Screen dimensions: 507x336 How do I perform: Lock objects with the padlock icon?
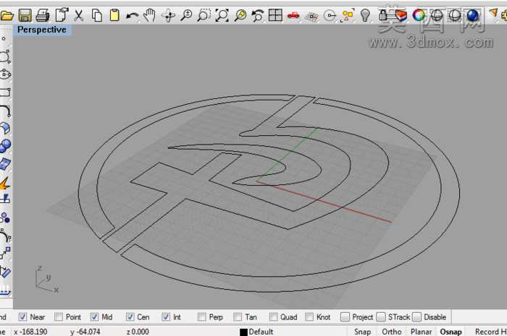tap(383, 15)
